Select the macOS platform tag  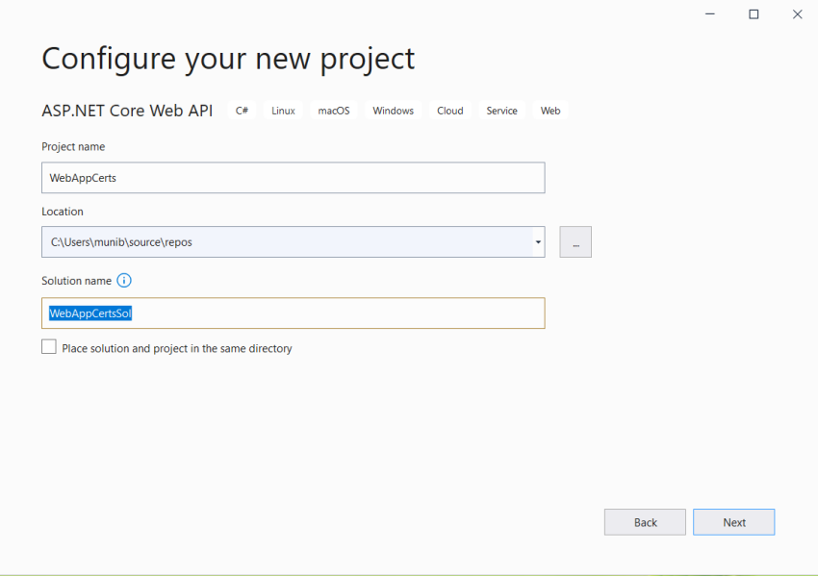click(333, 110)
